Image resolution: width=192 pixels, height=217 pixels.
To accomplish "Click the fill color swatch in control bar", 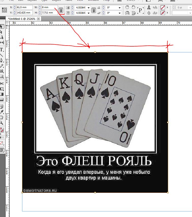I will click(163, 7).
